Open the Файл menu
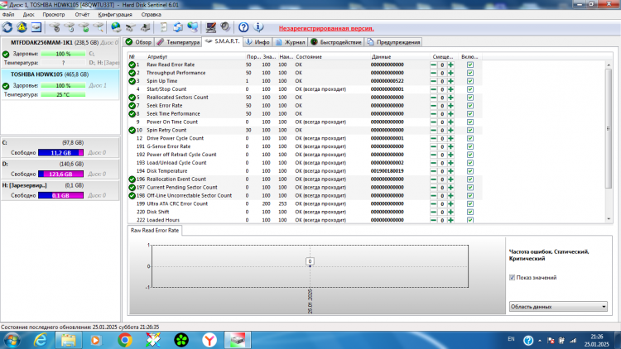Screen dimensions: 621x349 [8, 15]
